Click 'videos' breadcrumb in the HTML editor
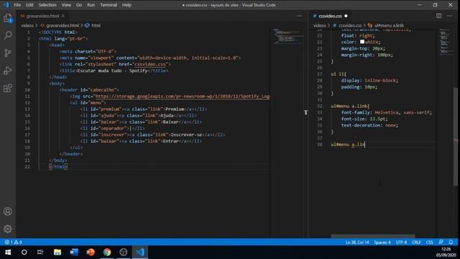Image resolution: width=460 pixels, height=259 pixels. (27, 26)
